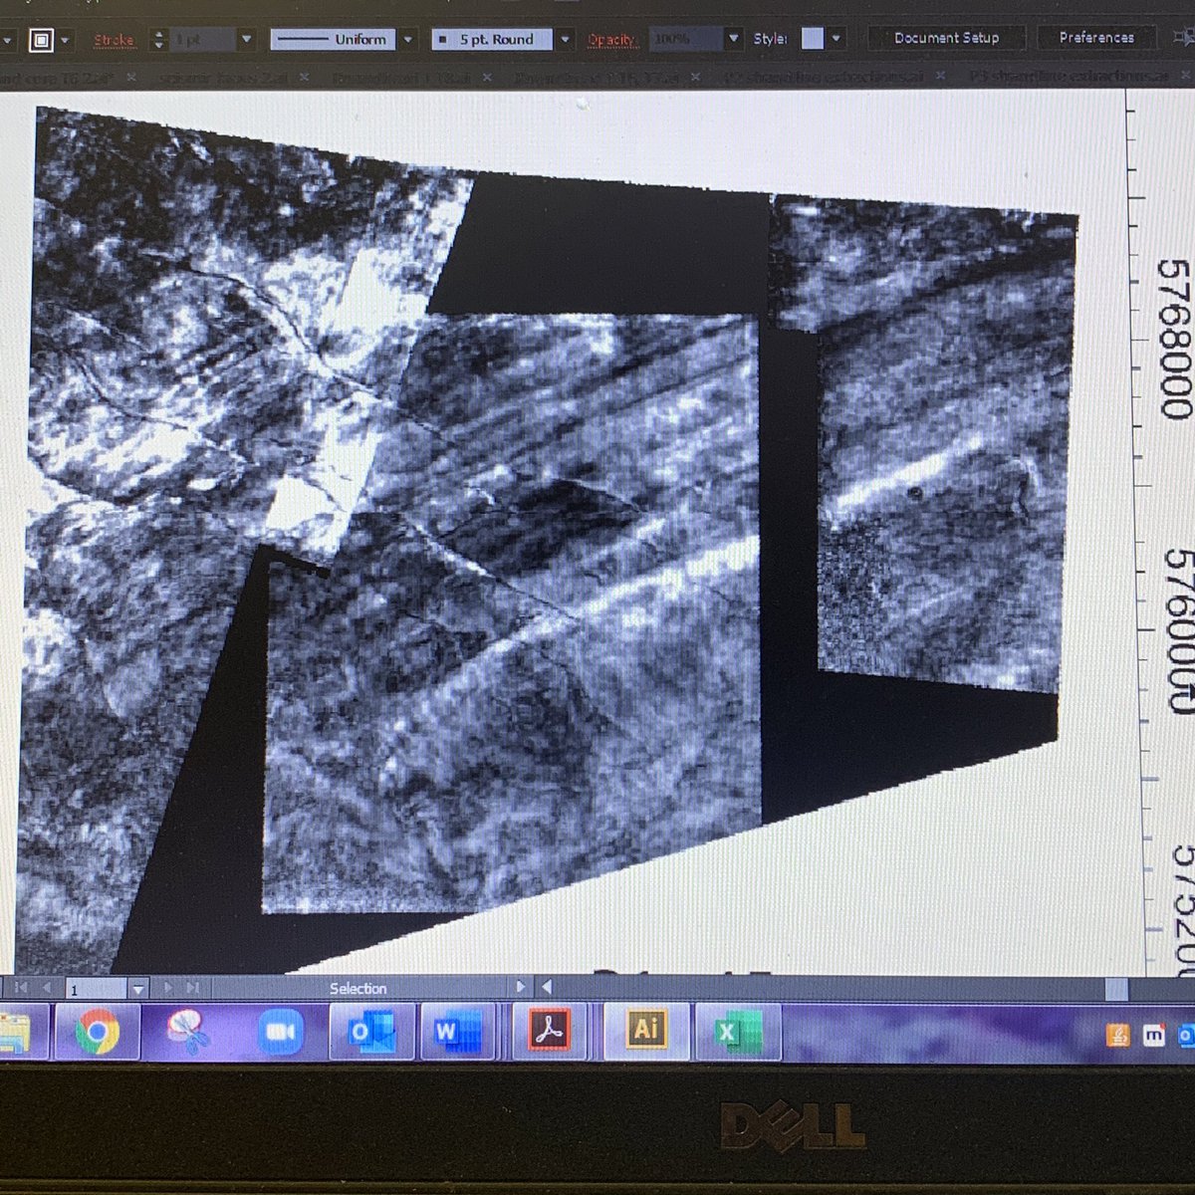
Task: Open Word from the taskbar
Action: pyautogui.click(x=460, y=1033)
